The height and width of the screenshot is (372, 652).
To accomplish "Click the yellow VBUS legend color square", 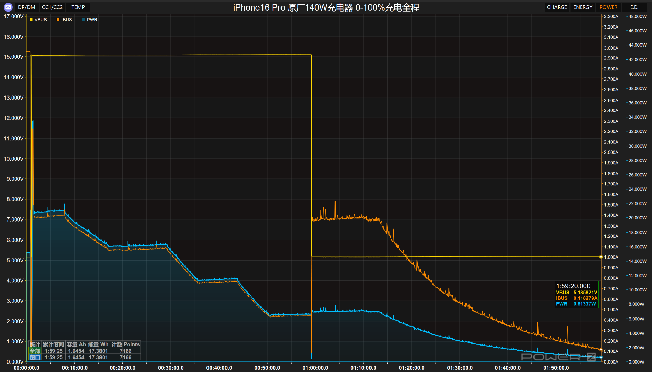I will pos(31,20).
